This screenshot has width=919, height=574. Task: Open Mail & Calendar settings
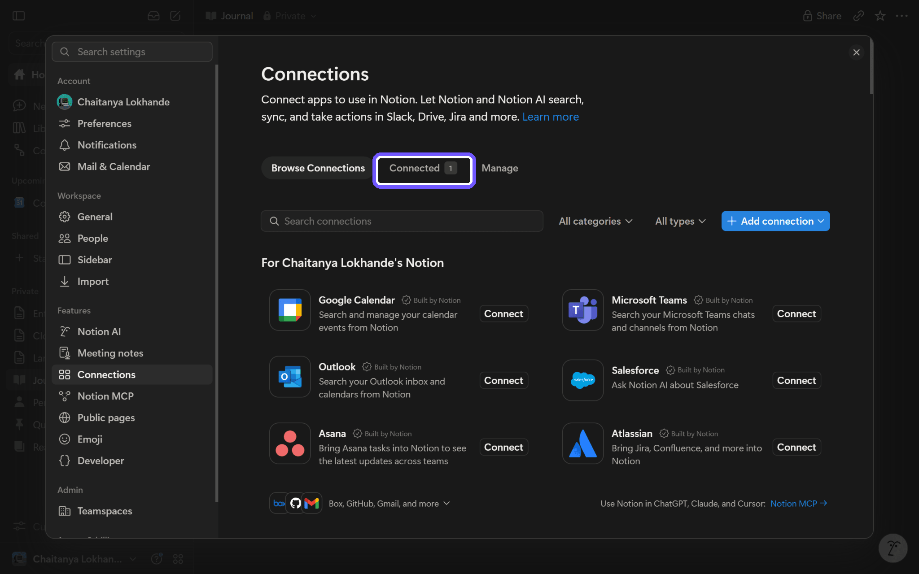pyautogui.click(x=132, y=166)
